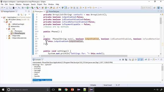Click Collapse All in Package Explorer
This screenshot has height=92, width=164.
[x=19, y=15]
